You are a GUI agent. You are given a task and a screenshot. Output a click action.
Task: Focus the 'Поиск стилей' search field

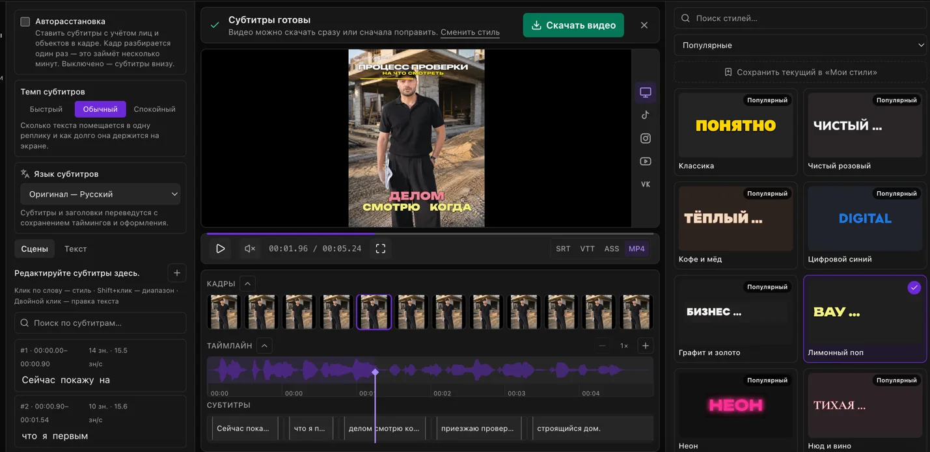click(800, 18)
